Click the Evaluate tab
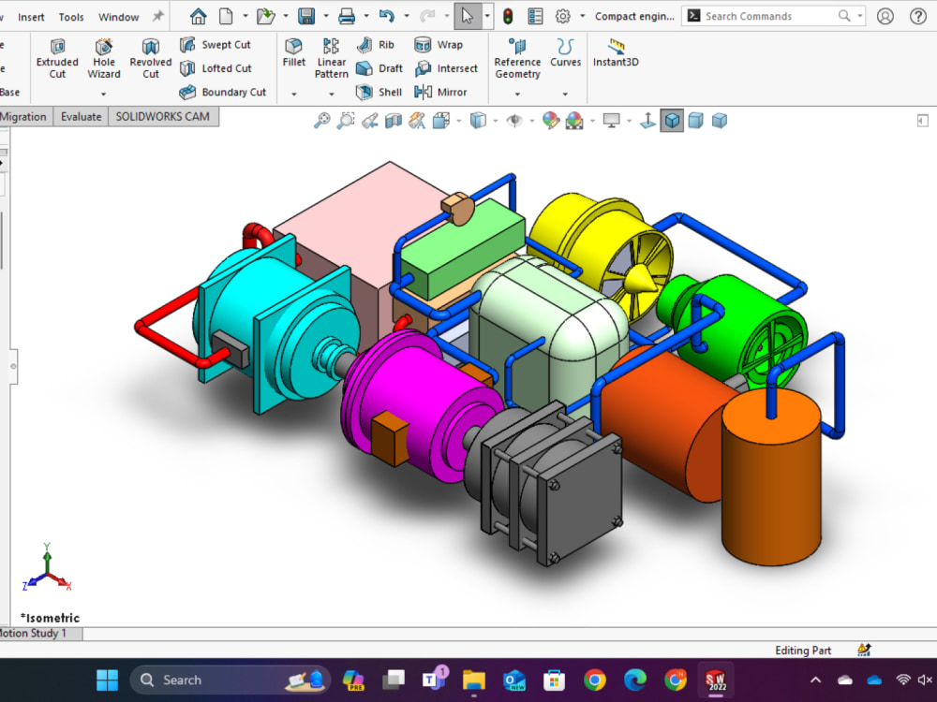This screenshot has height=702, width=937. point(81,116)
